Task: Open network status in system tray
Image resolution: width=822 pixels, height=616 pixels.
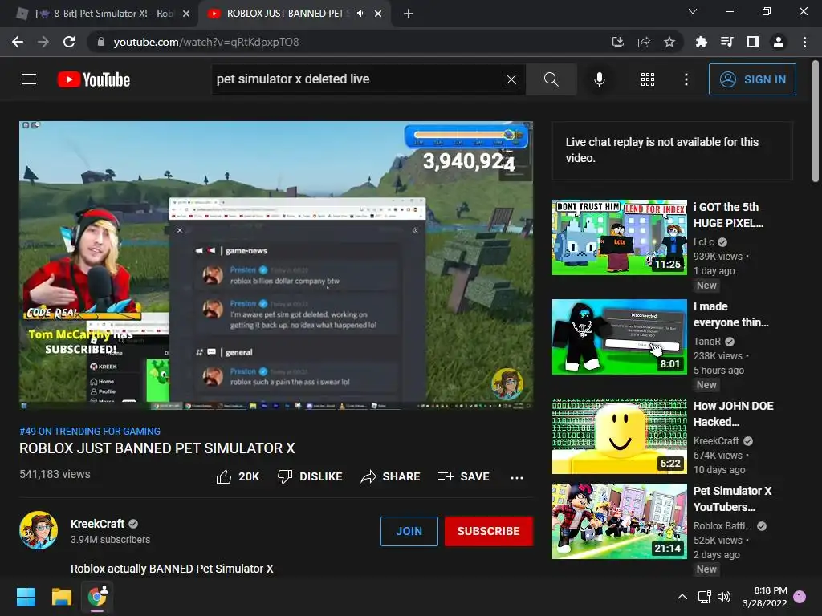Action: coord(704,597)
